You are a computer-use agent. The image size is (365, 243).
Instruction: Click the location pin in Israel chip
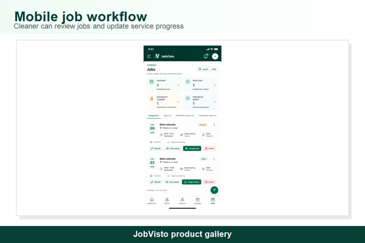[200, 69]
